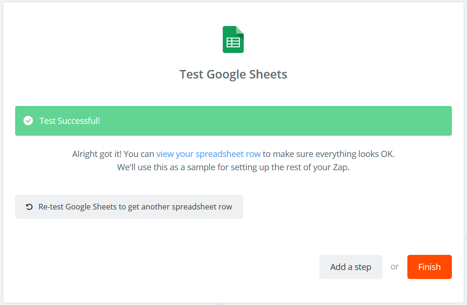Click the empty right side of green banner
This screenshot has height=305, width=467.
point(331,121)
